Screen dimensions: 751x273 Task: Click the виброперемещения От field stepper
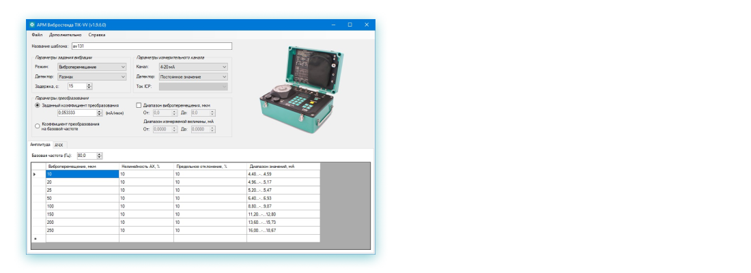coord(174,113)
